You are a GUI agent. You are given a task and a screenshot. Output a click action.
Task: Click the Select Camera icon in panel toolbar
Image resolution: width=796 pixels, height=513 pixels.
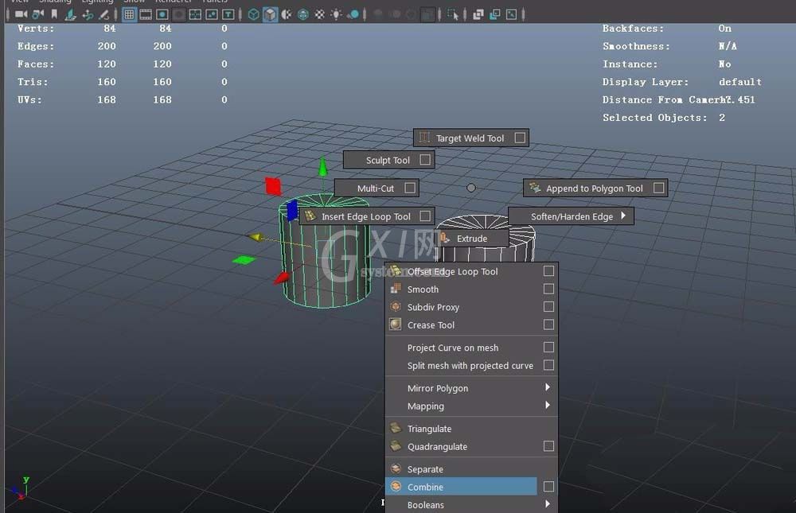[21, 14]
